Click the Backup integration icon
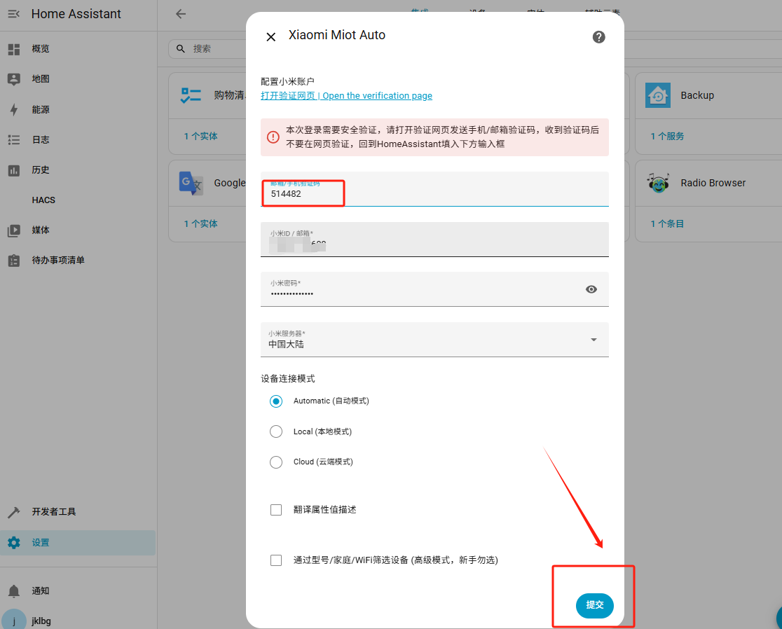Image resolution: width=782 pixels, height=629 pixels. click(658, 95)
